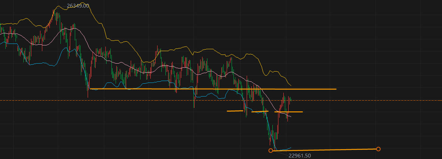Select the 26349.00 high price label

pos(78,6)
